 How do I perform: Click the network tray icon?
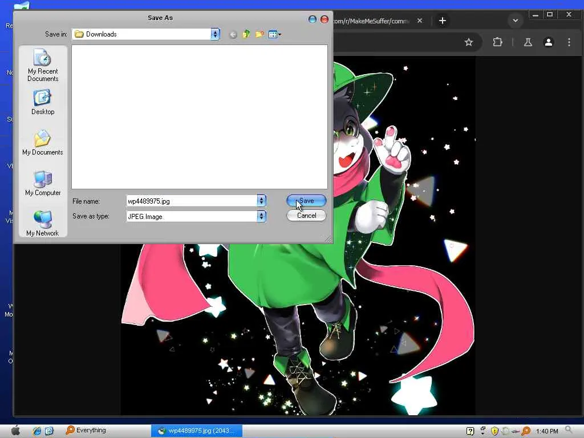coord(482,431)
